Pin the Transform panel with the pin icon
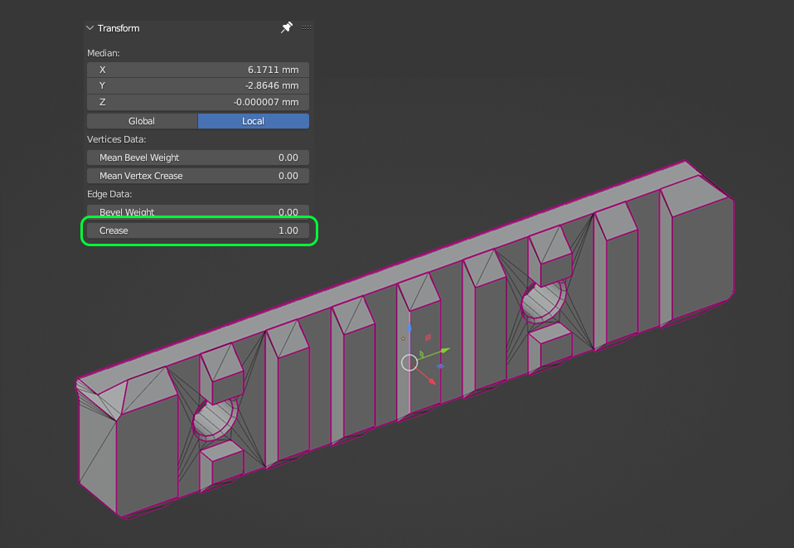This screenshot has width=794, height=548. (287, 27)
